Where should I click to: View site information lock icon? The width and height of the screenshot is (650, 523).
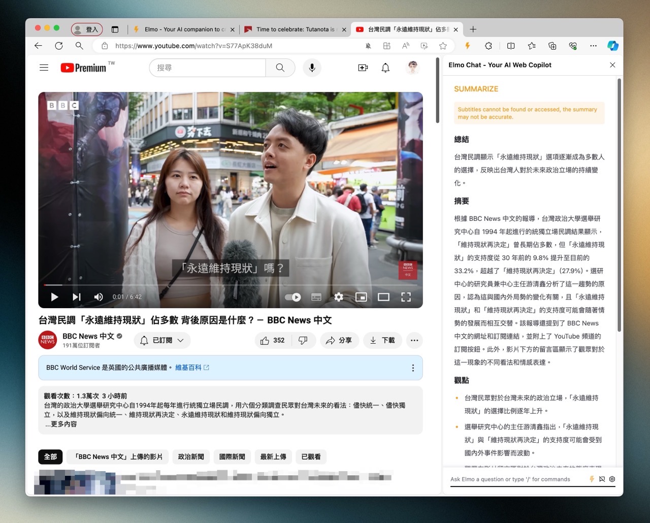click(x=105, y=46)
